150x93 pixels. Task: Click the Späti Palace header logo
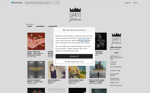point(75,15)
